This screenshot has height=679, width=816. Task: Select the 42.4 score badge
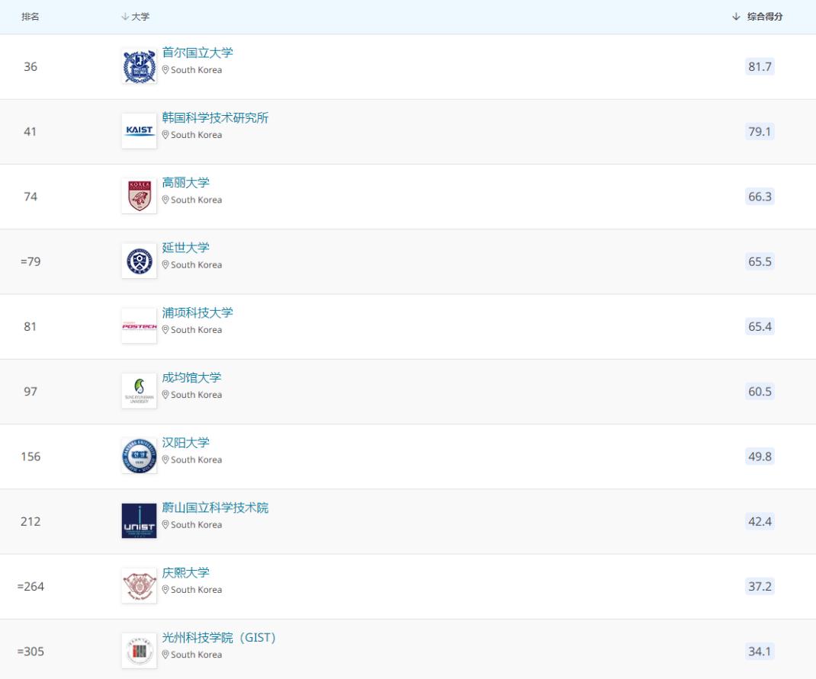click(760, 521)
